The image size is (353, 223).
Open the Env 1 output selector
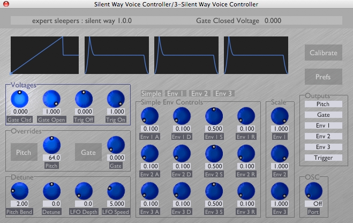pos(324,125)
